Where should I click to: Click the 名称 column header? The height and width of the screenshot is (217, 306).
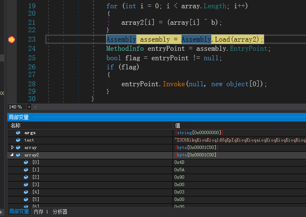(16, 125)
